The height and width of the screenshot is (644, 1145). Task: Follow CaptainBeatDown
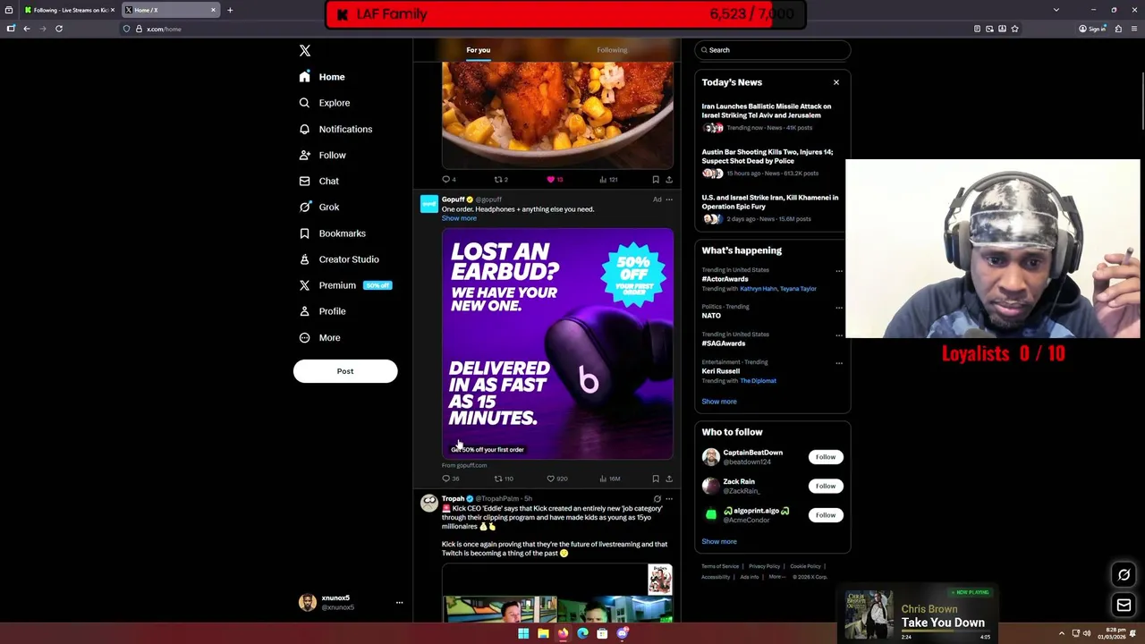[x=826, y=457]
